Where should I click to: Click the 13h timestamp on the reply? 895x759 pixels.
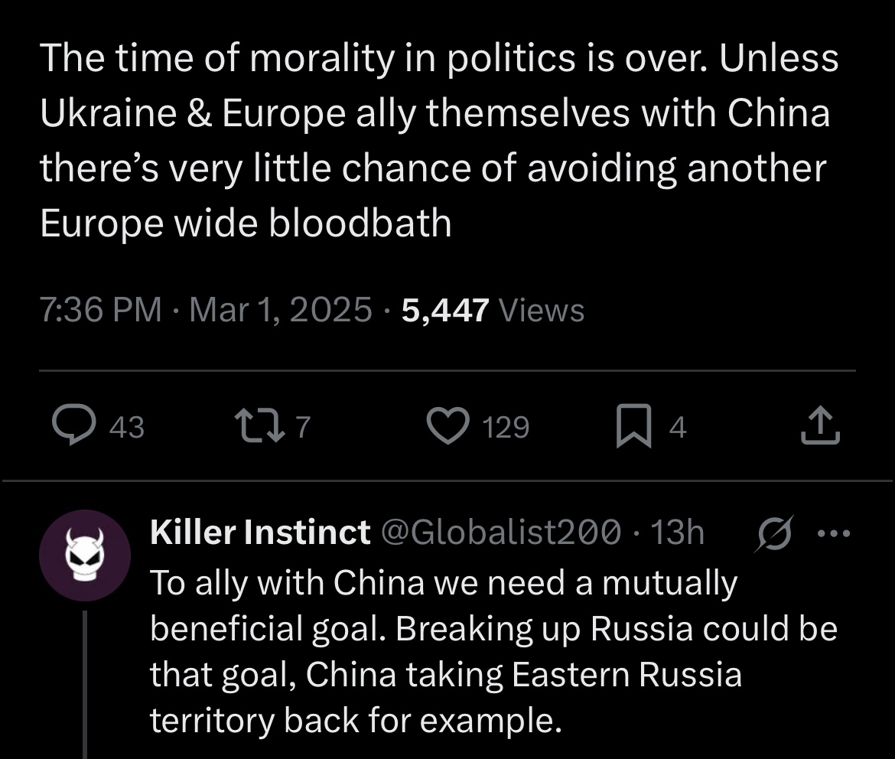pyautogui.click(x=677, y=533)
